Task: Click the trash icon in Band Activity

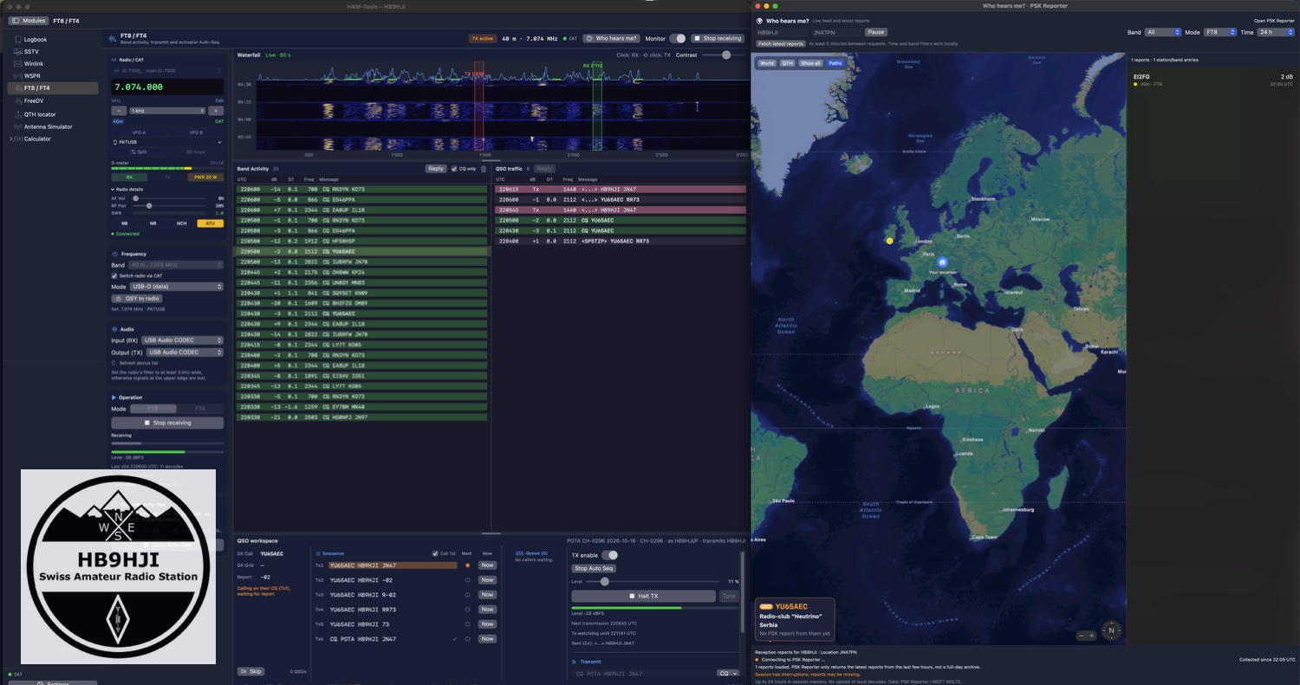Action: (484, 169)
